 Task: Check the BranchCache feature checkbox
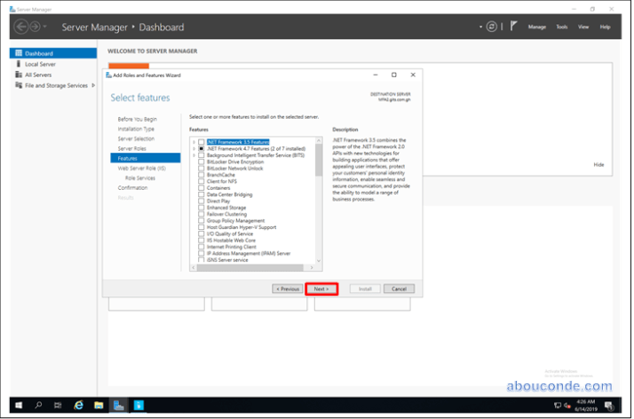tap(201, 175)
